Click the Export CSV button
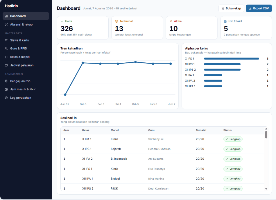This screenshot has width=276, height=200. click(259, 8)
